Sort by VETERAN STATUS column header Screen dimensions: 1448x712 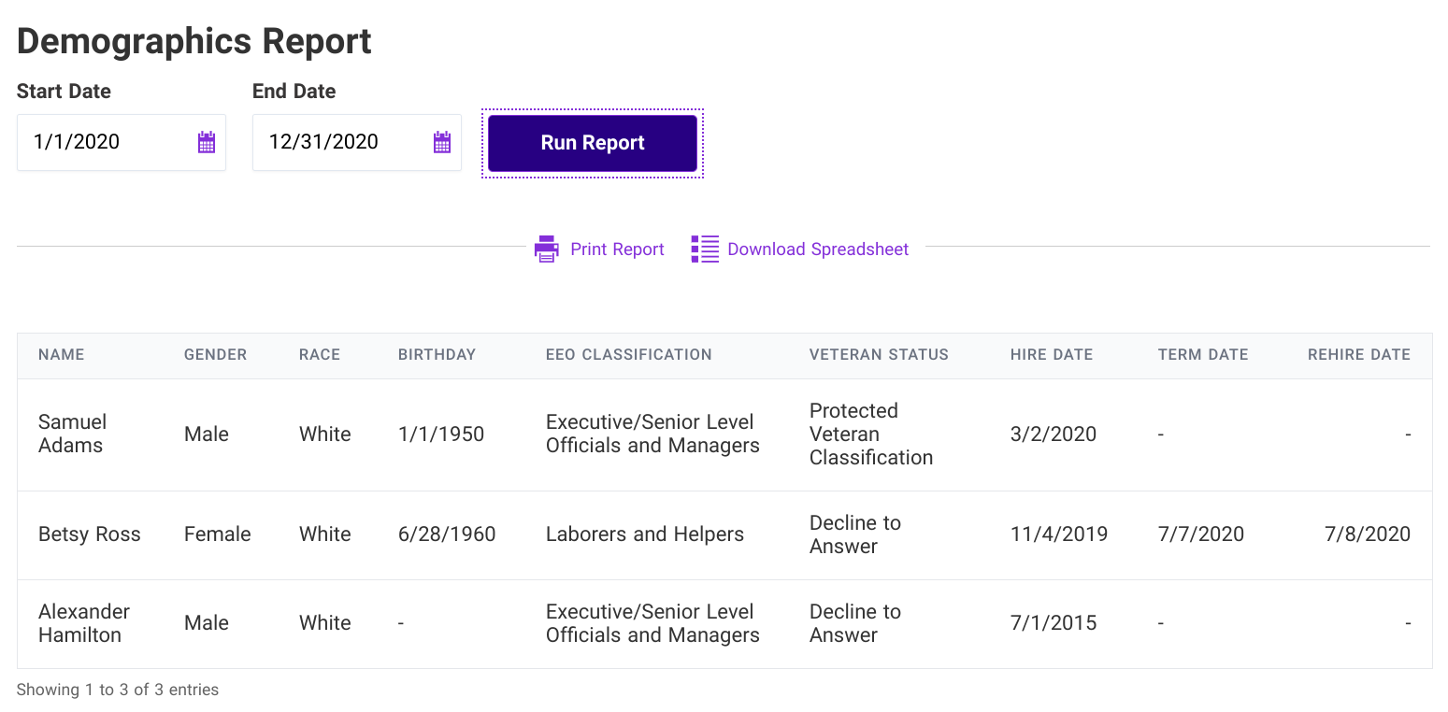click(x=879, y=355)
